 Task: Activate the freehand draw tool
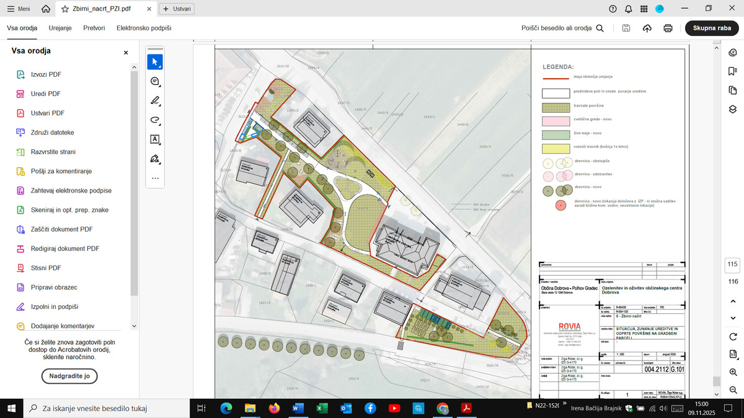tap(155, 120)
